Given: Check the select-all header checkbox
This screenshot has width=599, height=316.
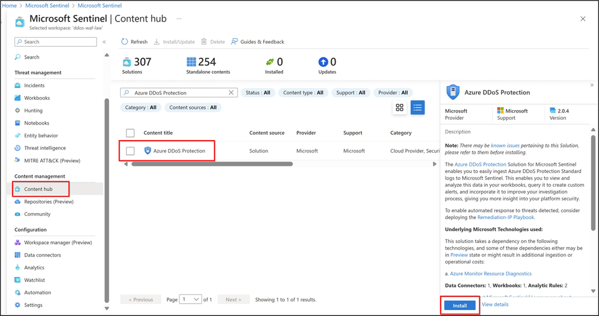Looking at the screenshot, I should [130, 133].
